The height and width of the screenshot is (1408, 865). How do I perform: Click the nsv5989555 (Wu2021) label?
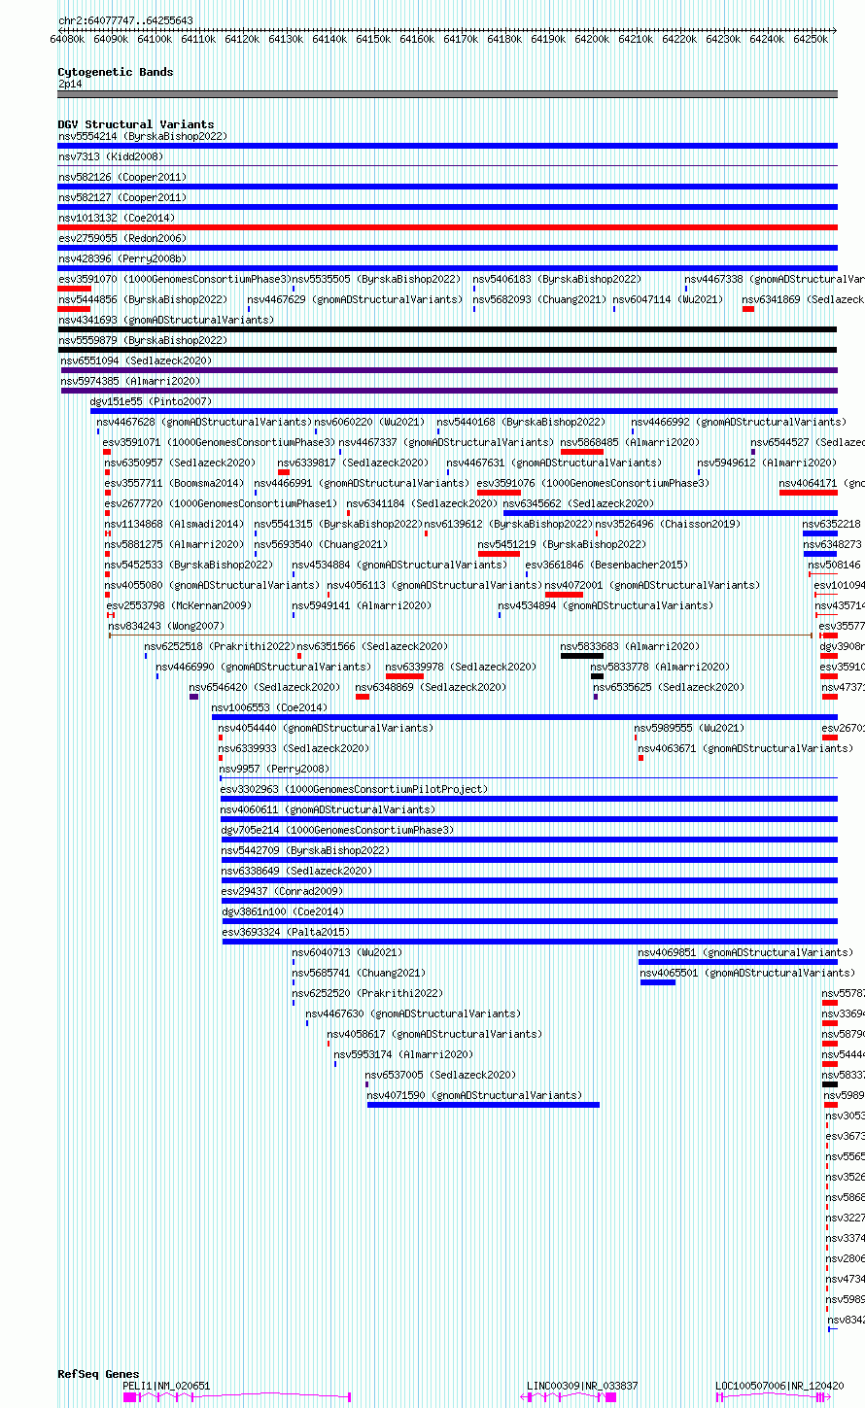pyautogui.click(x=689, y=728)
